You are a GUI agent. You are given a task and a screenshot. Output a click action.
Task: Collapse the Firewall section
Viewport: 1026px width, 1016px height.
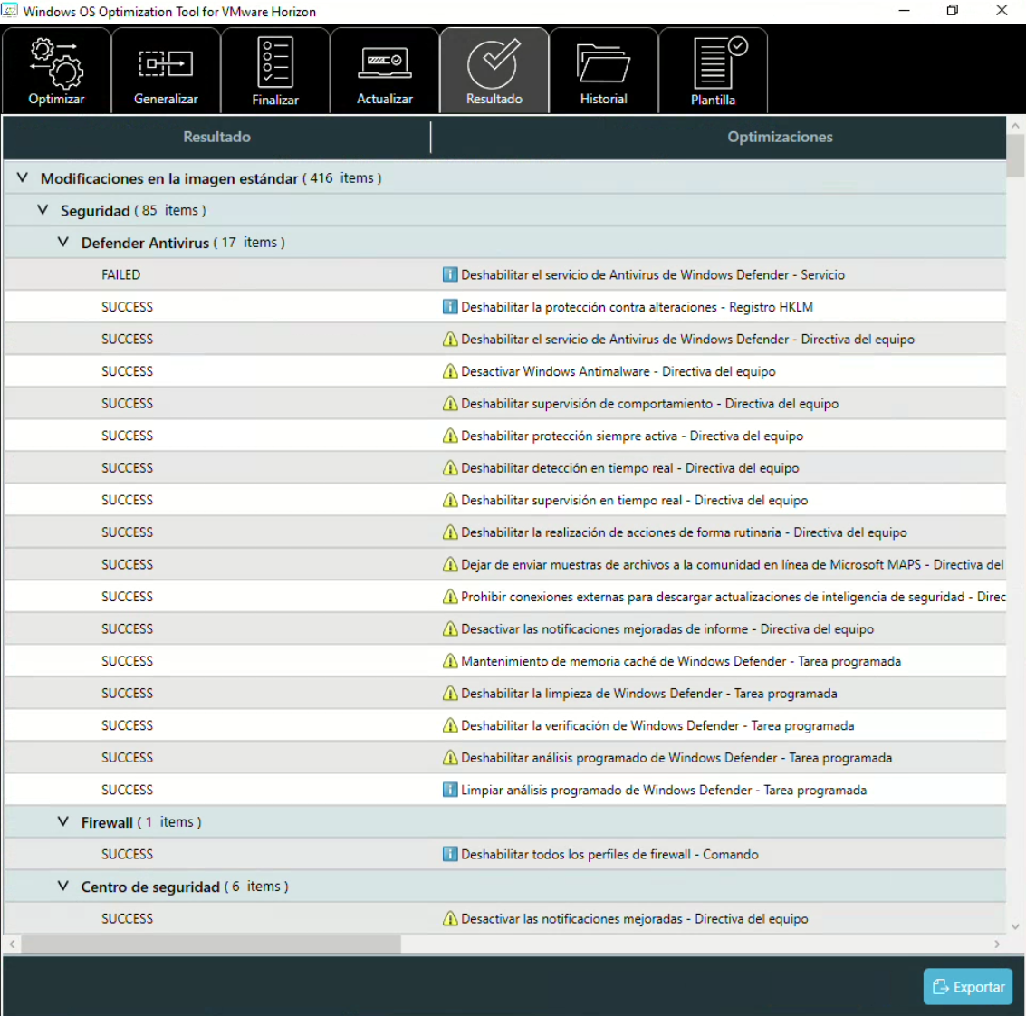(63, 822)
